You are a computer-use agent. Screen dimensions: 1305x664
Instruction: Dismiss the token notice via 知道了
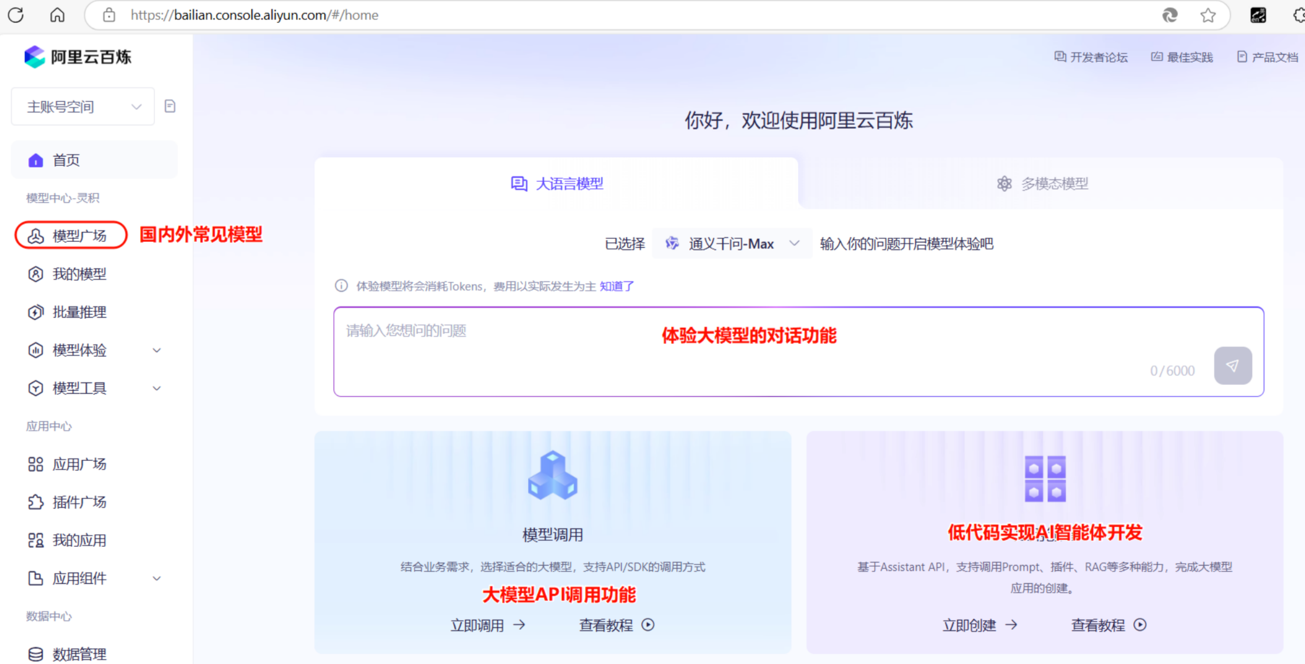coord(616,286)
